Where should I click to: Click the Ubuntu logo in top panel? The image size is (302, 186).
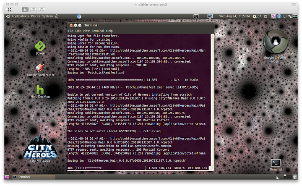click(8, 16)
